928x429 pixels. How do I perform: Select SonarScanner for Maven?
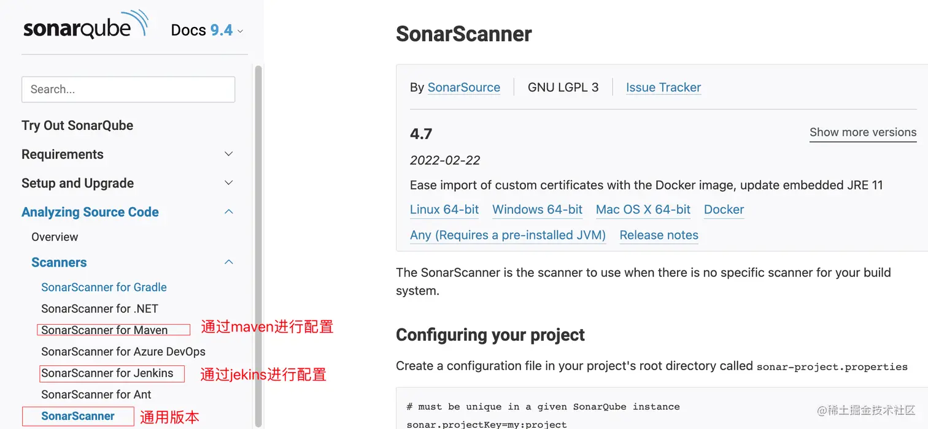pyautogui.click(x=104, y=330)
